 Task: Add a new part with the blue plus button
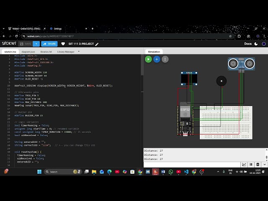[157, 59]
